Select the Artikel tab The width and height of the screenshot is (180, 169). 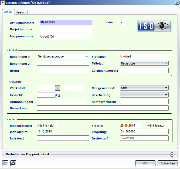tap(8, 12)
